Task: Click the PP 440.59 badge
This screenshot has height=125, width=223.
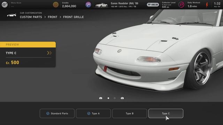Action: (x=153, y=5)
